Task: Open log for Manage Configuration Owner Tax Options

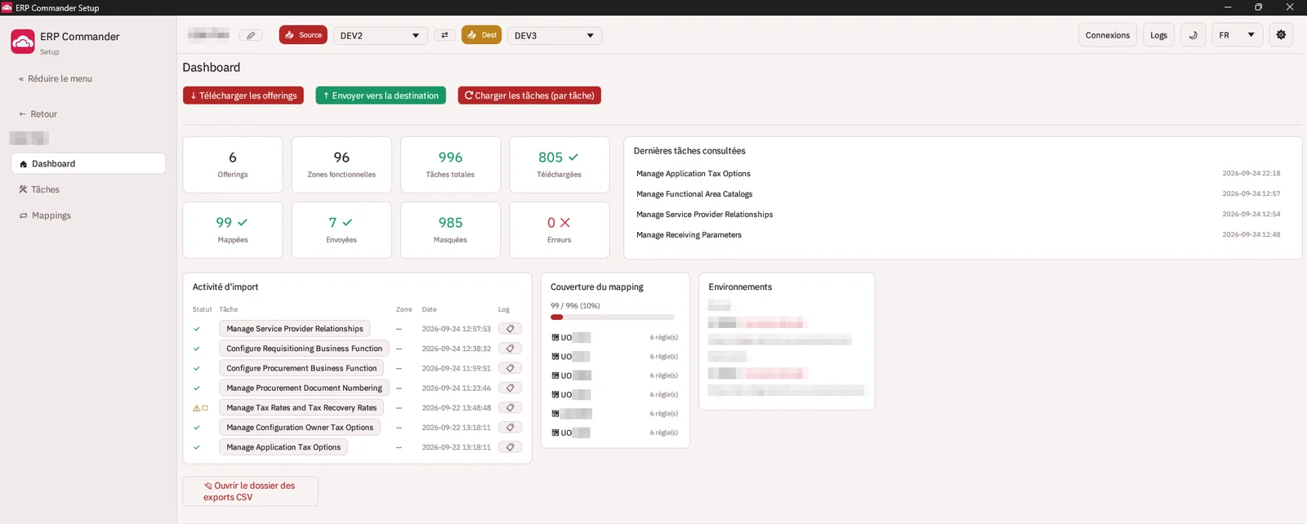Action: pyautogui.click(x=510, y=427)
